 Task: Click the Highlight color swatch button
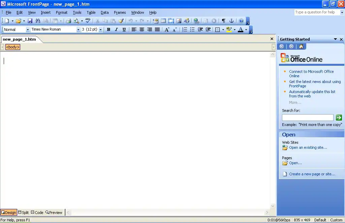click(229, 30)
